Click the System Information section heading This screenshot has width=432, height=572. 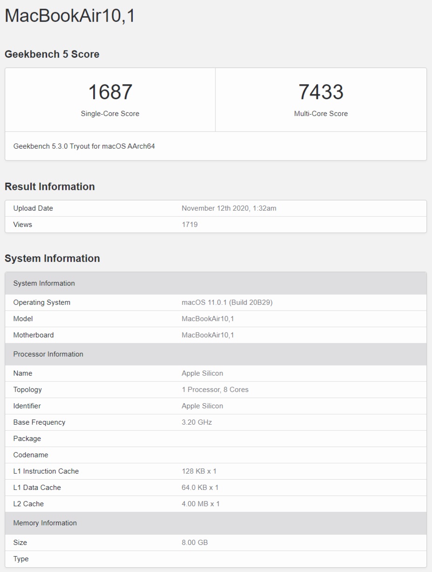pos(53,258)
